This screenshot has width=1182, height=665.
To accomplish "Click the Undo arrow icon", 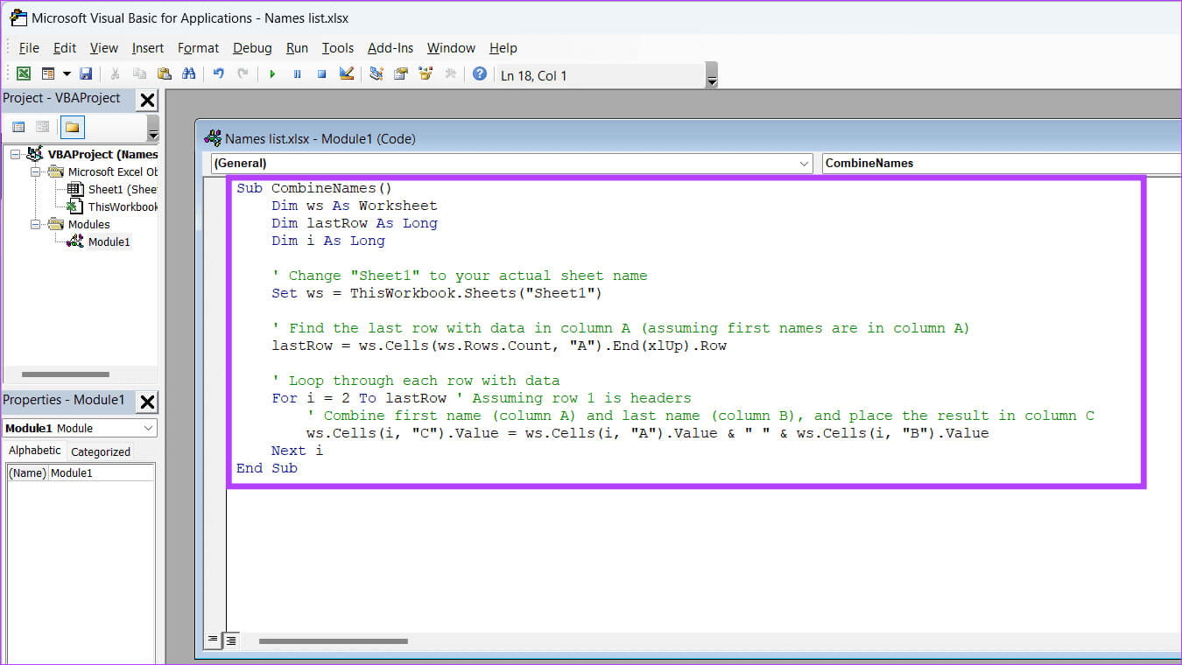I will pos(219,74).
